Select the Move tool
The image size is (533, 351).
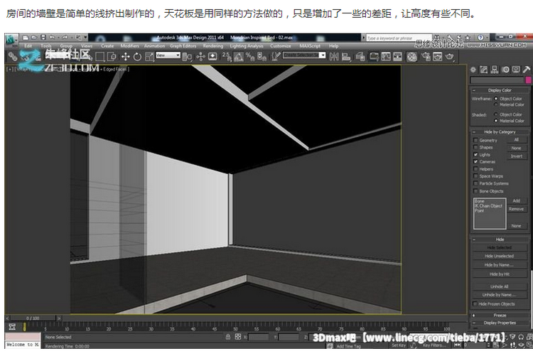pyautogui.click(x=125, y=57)
